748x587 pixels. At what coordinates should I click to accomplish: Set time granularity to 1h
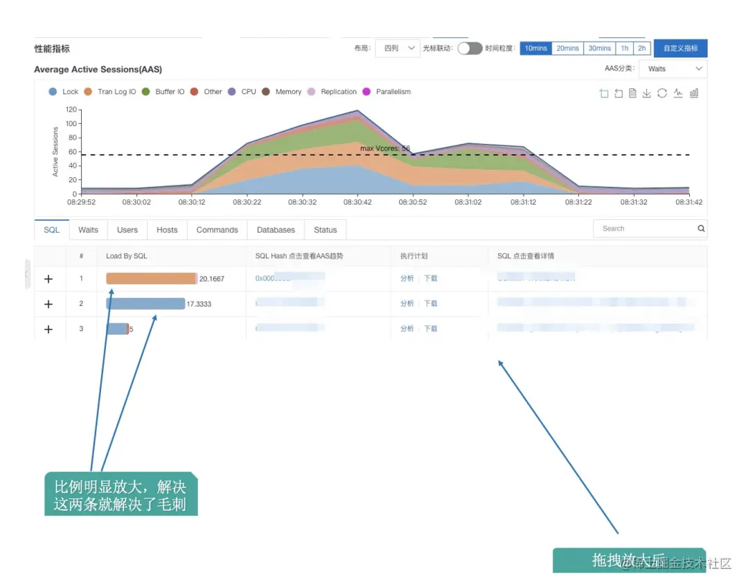click(x=625, y=48)
